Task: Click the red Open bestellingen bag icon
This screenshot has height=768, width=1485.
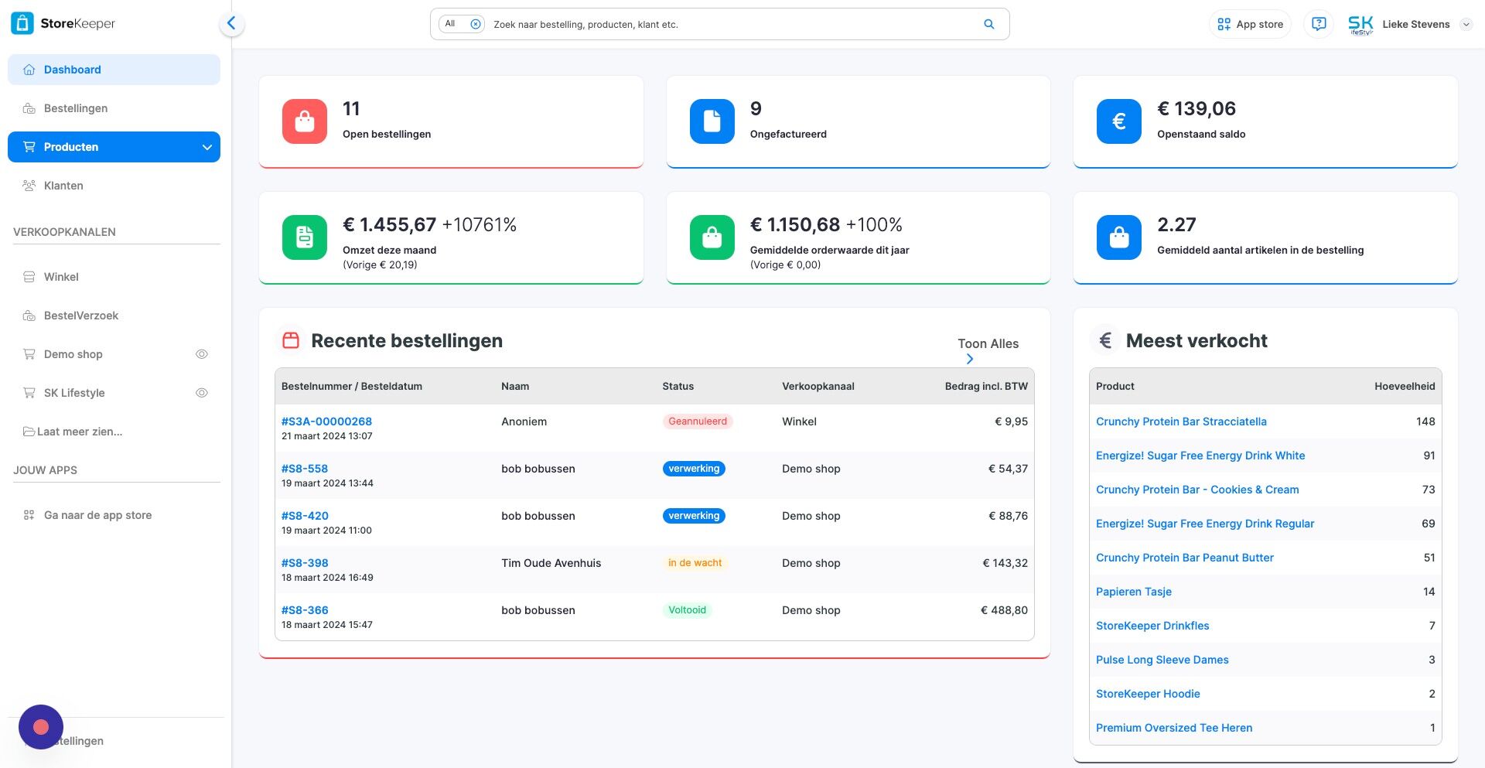Action: pyautogui.click(x=305, y=121)
